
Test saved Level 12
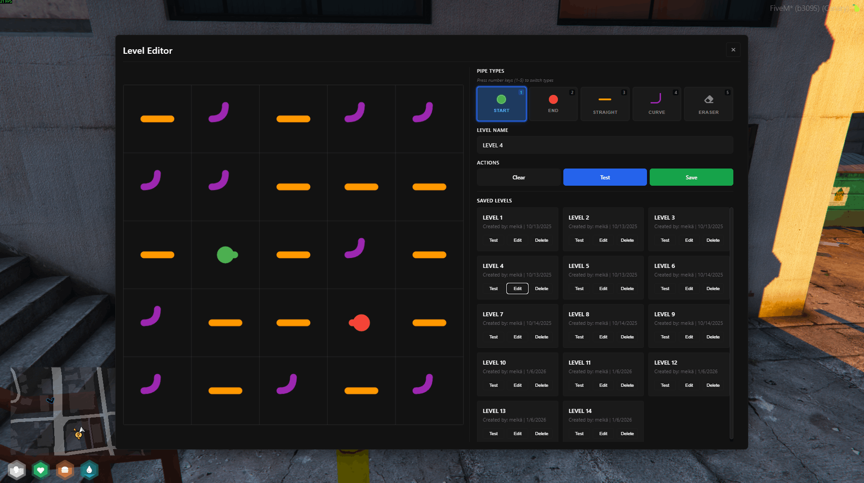665,385
